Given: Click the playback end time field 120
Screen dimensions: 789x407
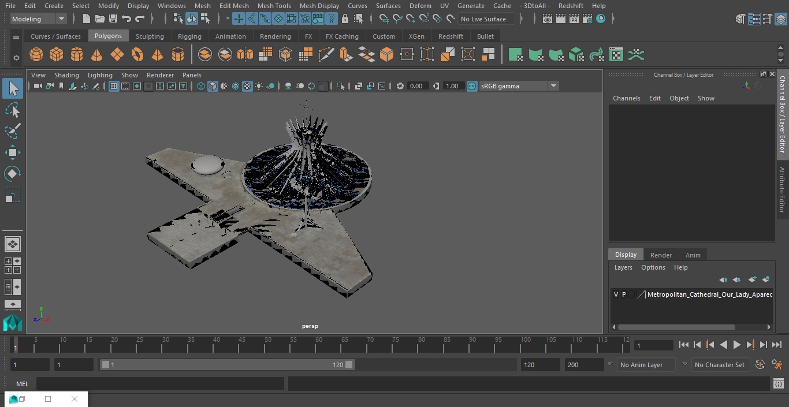Looking at the screenshot, I should [x=540, y=365].
